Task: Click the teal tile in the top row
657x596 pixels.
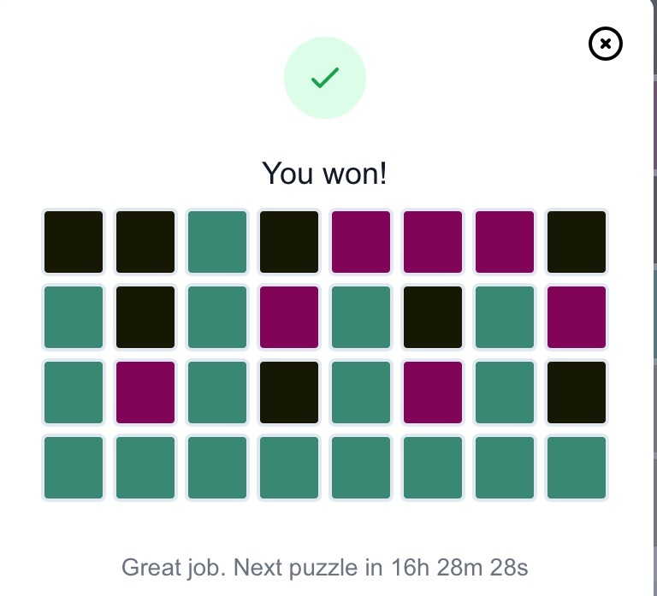Action: coord(217,242)
